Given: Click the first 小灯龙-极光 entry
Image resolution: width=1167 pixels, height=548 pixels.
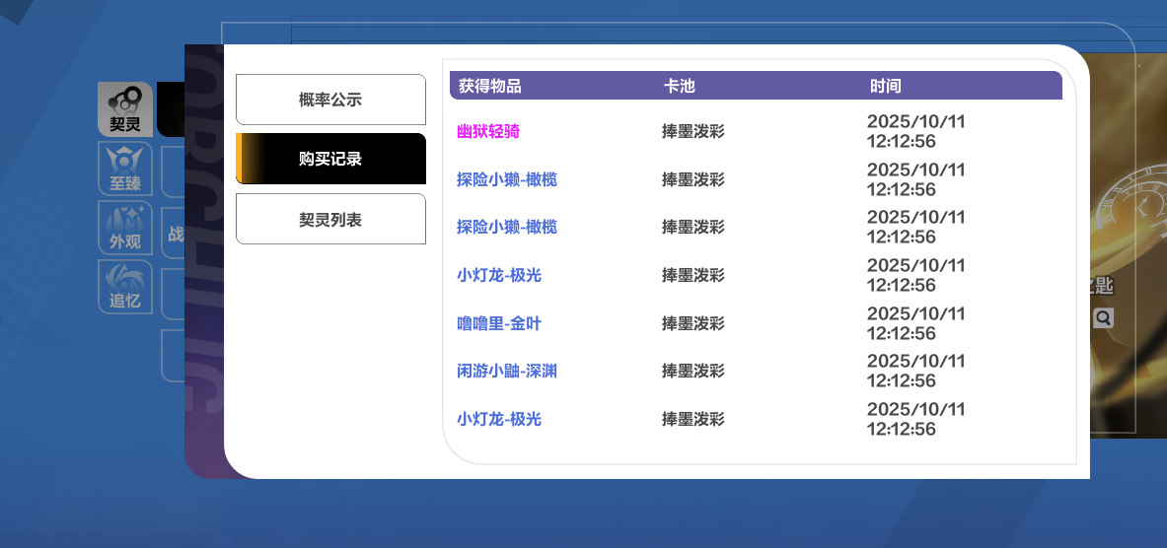Looking at the screenshot, I should (499, 275).
